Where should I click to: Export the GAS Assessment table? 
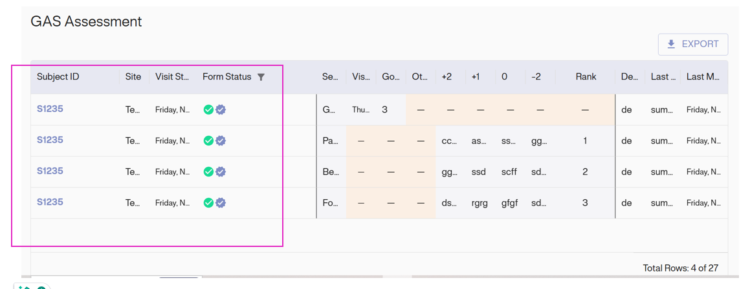tap(692, 45)
